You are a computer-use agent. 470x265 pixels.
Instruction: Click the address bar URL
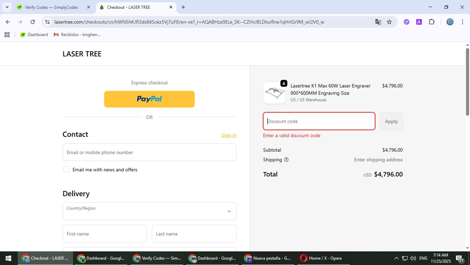(189, 22)
